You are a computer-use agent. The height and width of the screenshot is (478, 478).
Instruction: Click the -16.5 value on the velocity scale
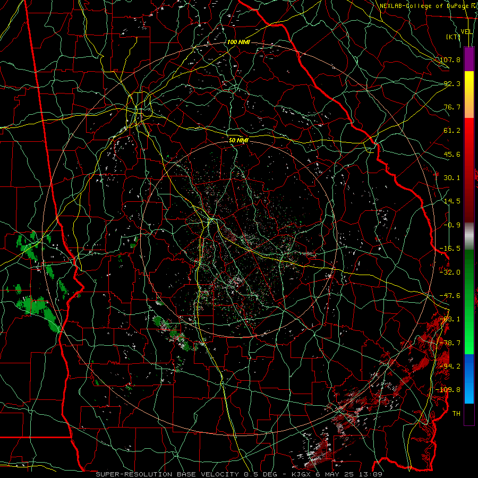coord(450,249)
